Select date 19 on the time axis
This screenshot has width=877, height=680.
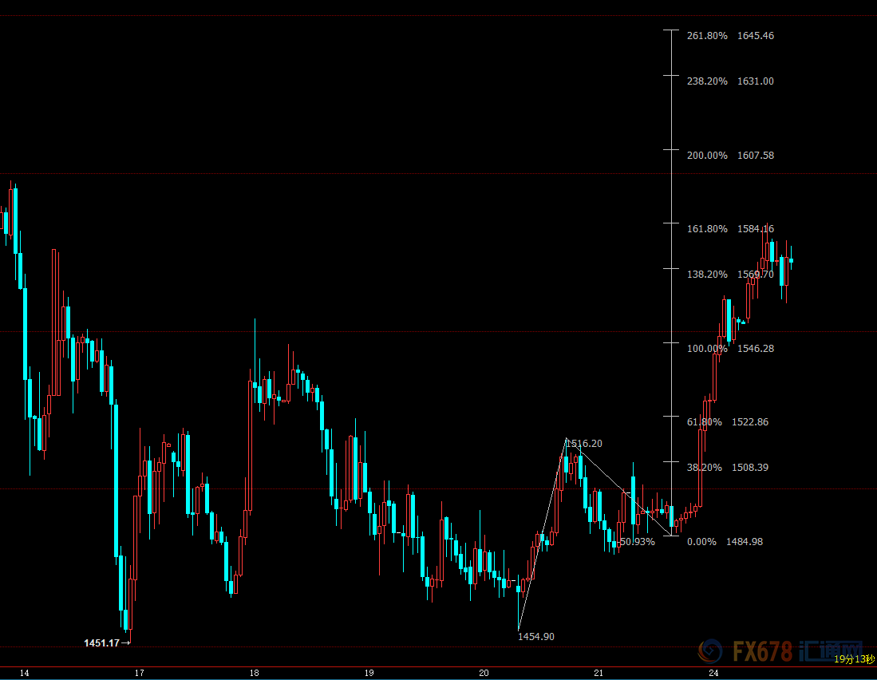coord(369,674)
